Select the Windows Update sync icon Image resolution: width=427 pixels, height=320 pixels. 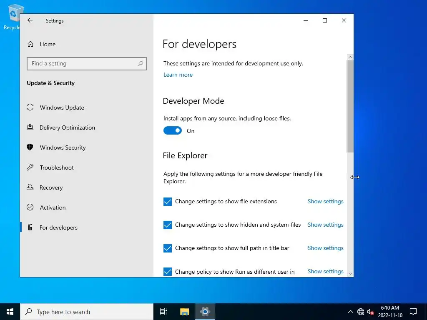[30, 107]
